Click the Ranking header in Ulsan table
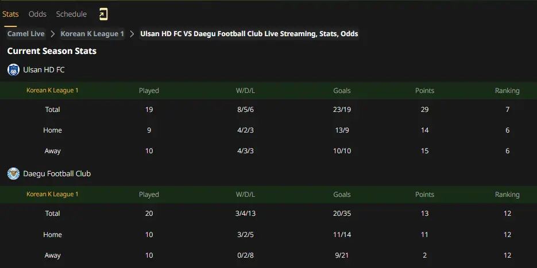The image size is (537, 268). [507, 91]
